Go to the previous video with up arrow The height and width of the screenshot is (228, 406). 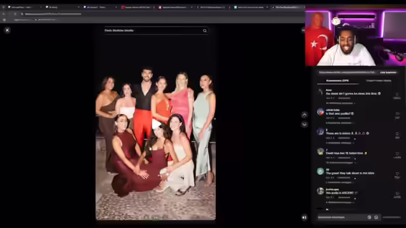(x=304, y=115)
